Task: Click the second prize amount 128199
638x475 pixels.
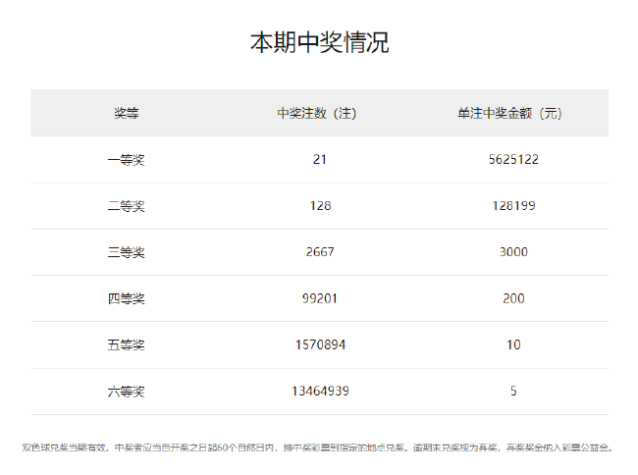Action: 512,206
